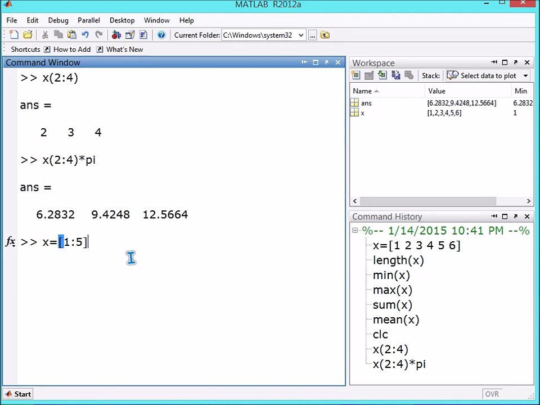Minimize the Command History panel
The height and width of the screenshot is (405, 540).
[x=494, y=216]
